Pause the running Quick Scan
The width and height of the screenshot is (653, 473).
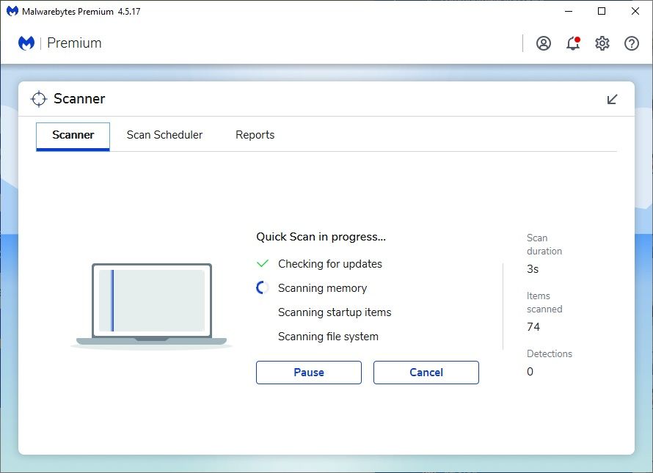309,373
